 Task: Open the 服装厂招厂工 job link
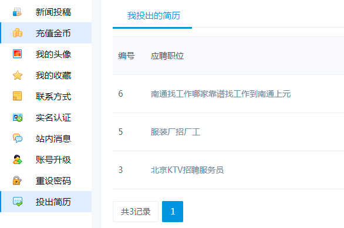[x=176, y=132]
